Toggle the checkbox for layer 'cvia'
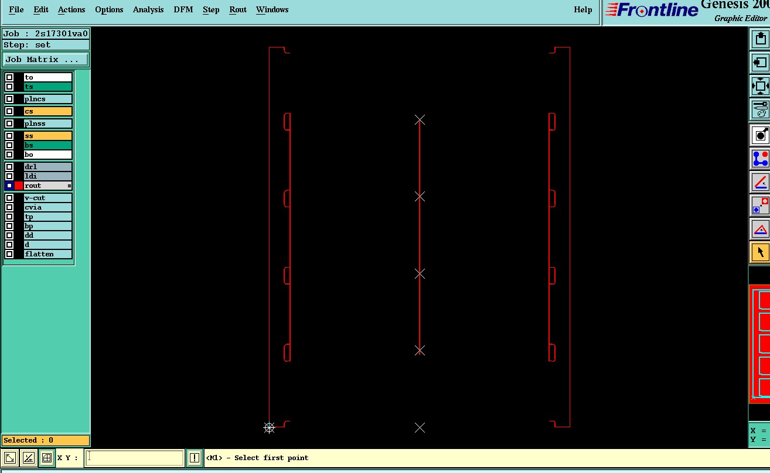770x473 pixels. 9,207
